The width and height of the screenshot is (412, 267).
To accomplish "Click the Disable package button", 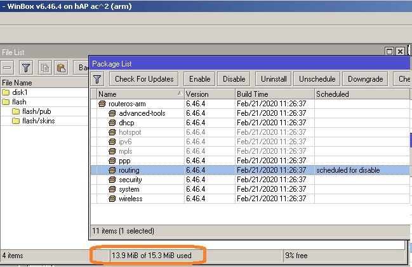I will pyautogui.click(x=234, y=79).
